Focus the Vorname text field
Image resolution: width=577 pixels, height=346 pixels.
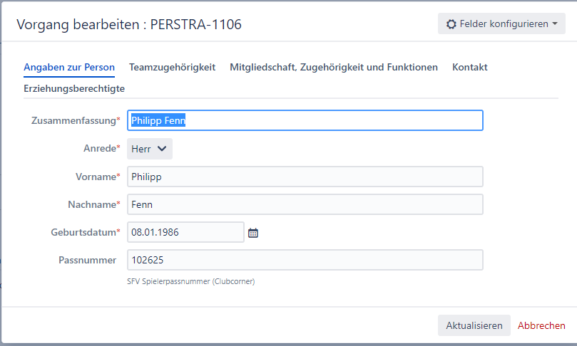pyautogui.click(x=305, y=177)
